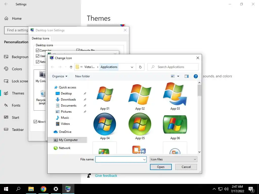259x194 pixels.
Task: Click the file list scroll up arrow
Action: point(199,83)
